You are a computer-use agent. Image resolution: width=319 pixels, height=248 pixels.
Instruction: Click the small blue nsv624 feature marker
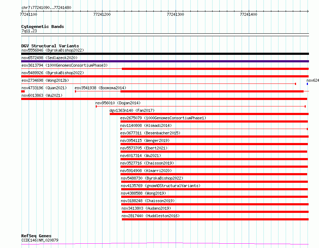[307, 84]
